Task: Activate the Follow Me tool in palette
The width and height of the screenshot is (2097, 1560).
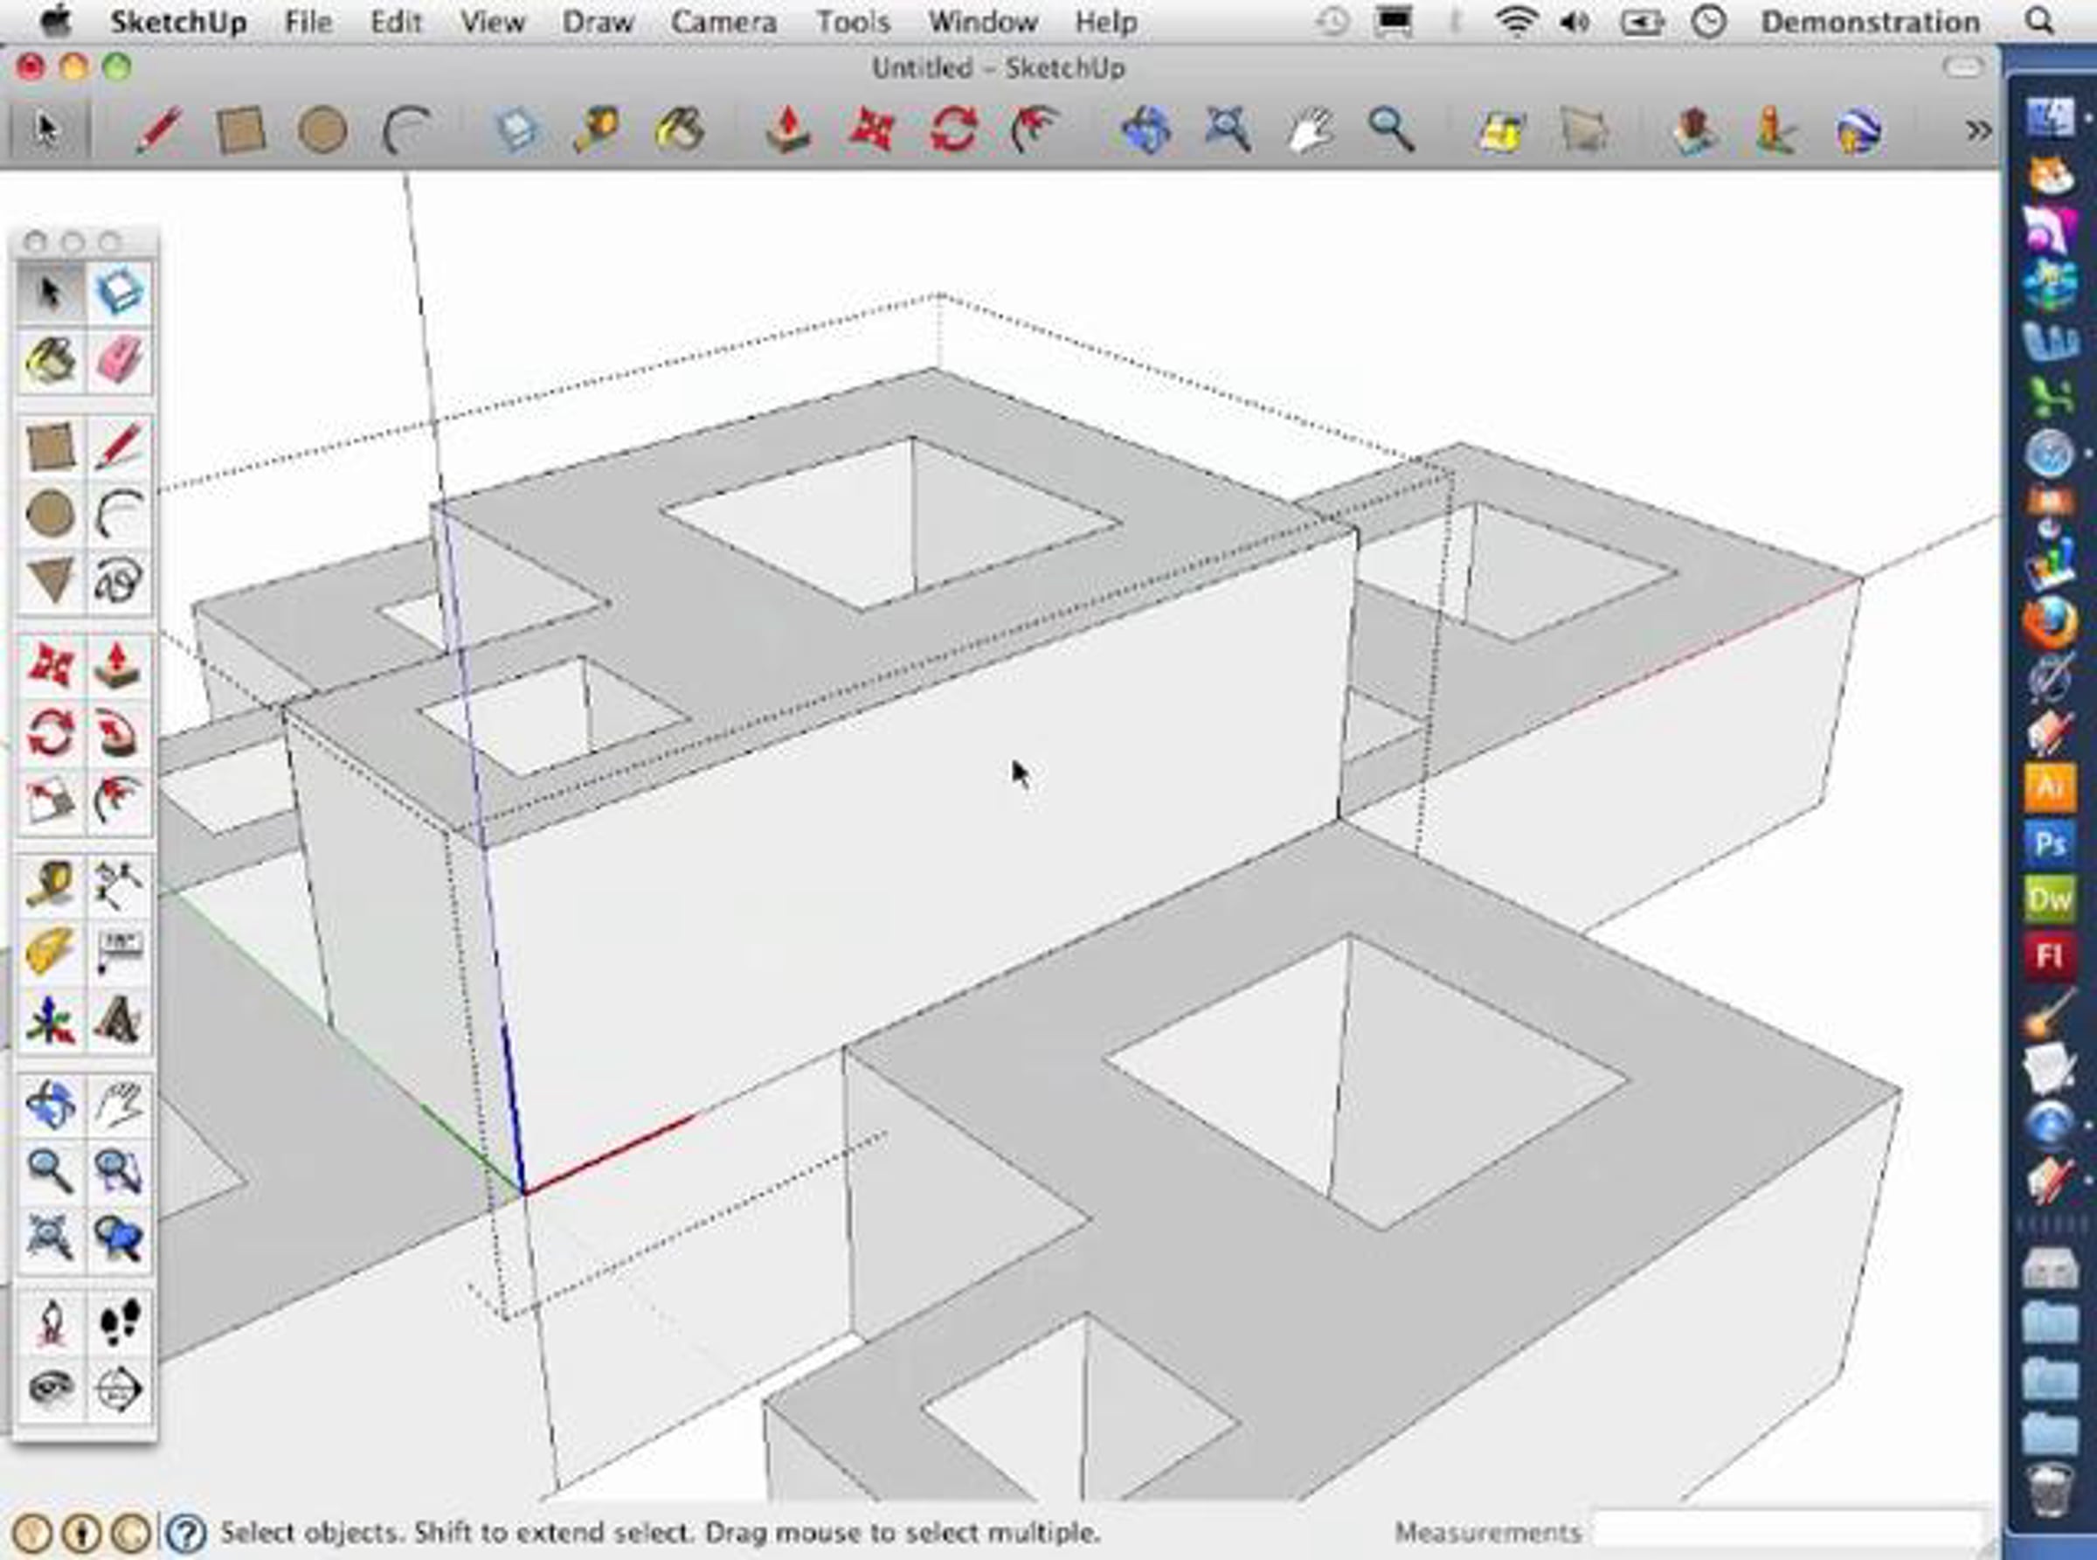Action: point(119,732)
